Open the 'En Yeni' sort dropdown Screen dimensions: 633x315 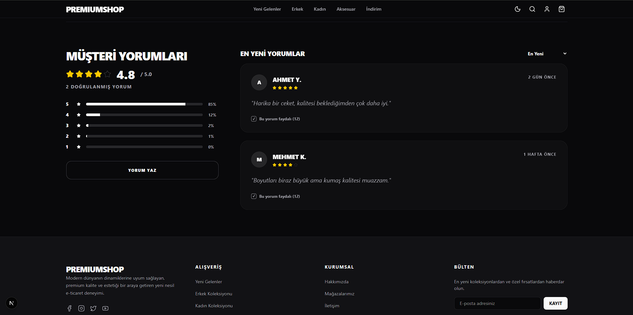547,54
